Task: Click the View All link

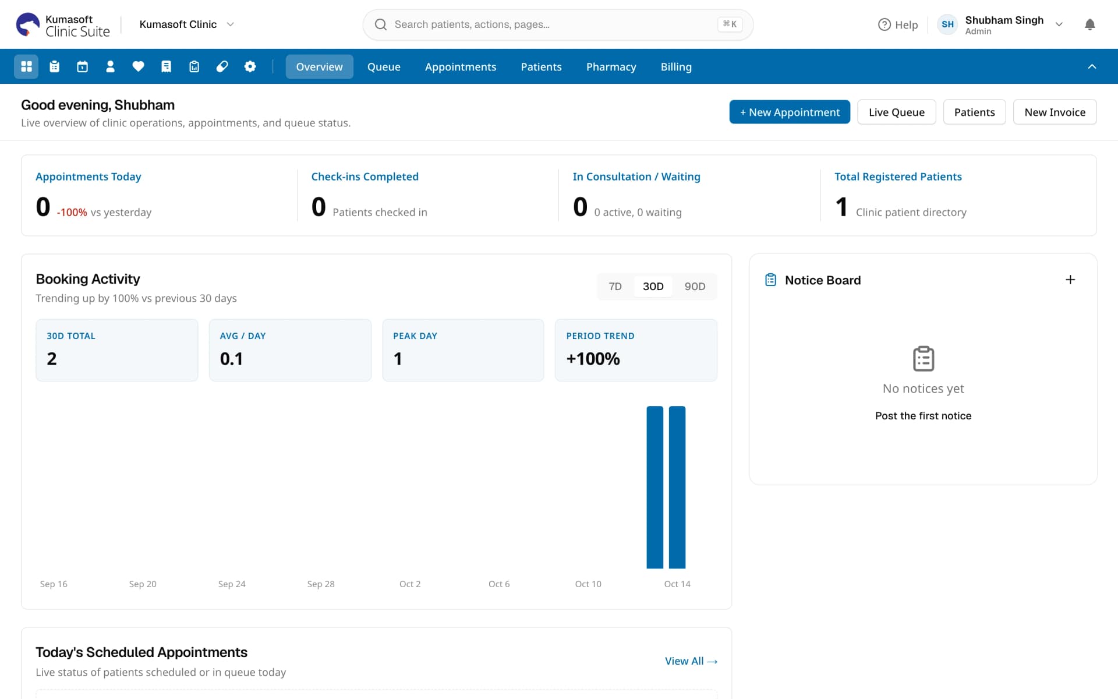Action: (x=691, y=661)
